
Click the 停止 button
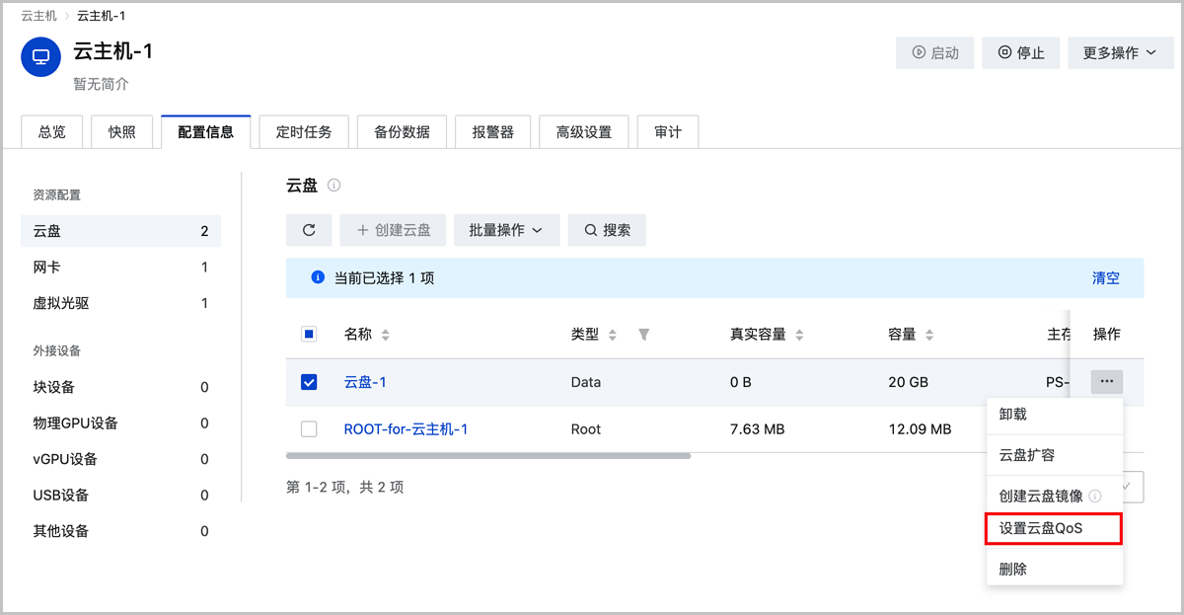[1020, 53]
